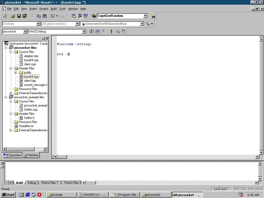Image resolution: width=264 pixels, height=198 pixels.
Task: Open the WizardBar actions dropdown arrow
Action: (x=152, y=23)
